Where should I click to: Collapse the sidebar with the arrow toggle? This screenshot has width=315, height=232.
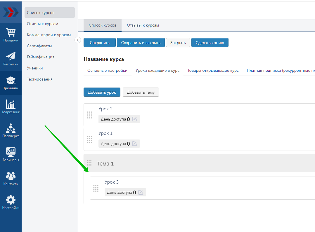pos(78,40)
